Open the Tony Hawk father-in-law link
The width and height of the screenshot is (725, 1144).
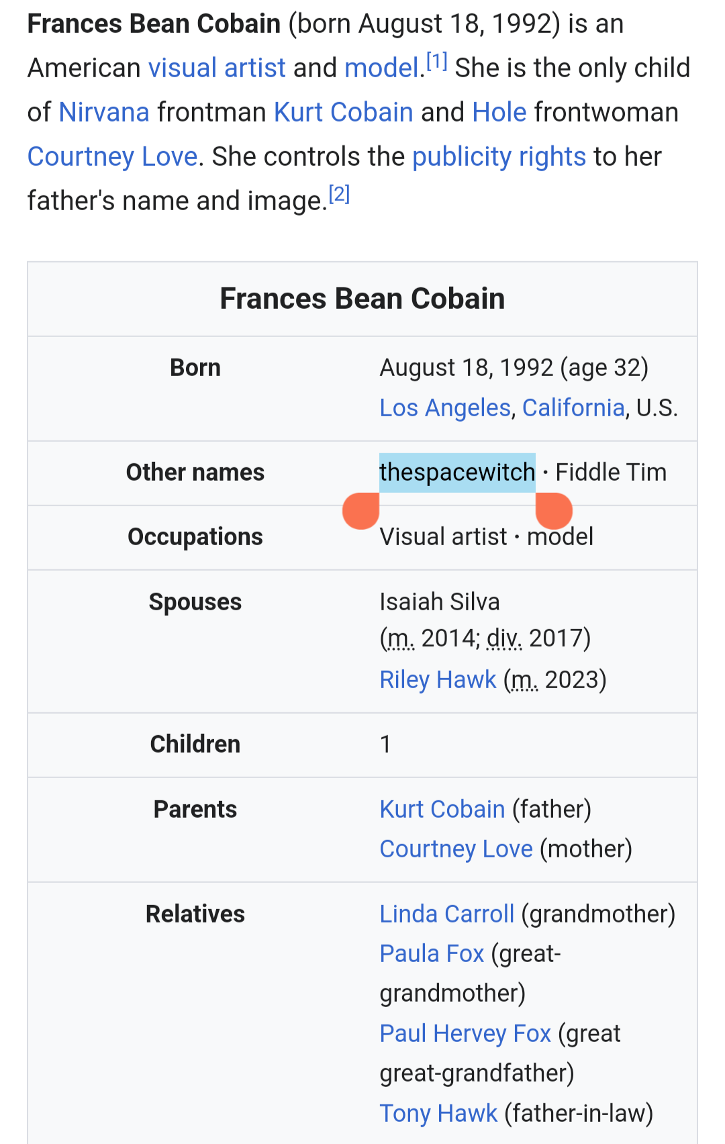click(438, 1113)
